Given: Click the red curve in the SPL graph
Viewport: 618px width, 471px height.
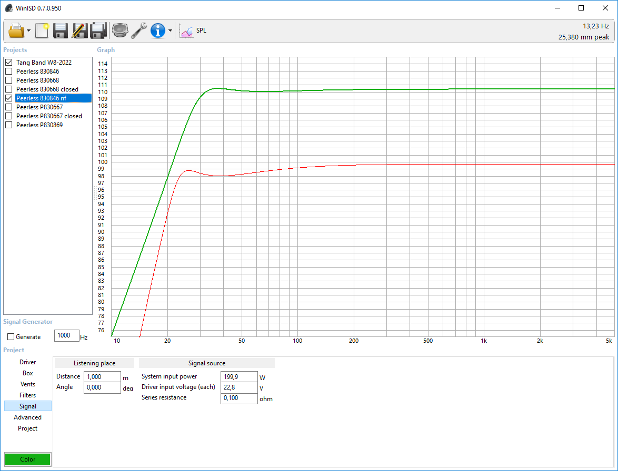Looking at the screenshot, I should click(355, 165).
